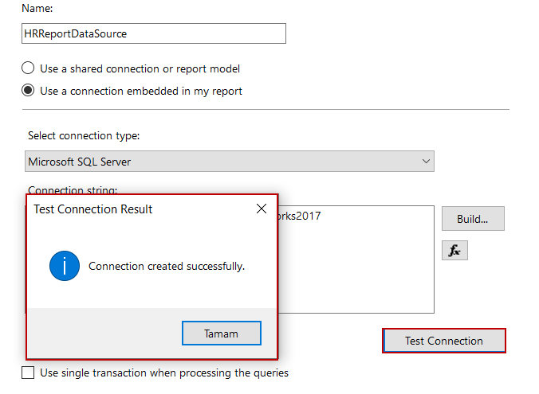Click inside the connection string text box
This screenshot has height=394, width=539.
(359, 263)
